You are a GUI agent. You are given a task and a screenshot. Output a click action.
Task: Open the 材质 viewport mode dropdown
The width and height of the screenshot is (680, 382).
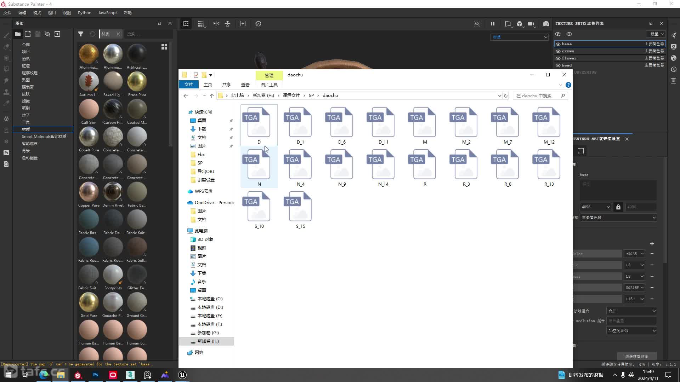click(x=520, y=37)
